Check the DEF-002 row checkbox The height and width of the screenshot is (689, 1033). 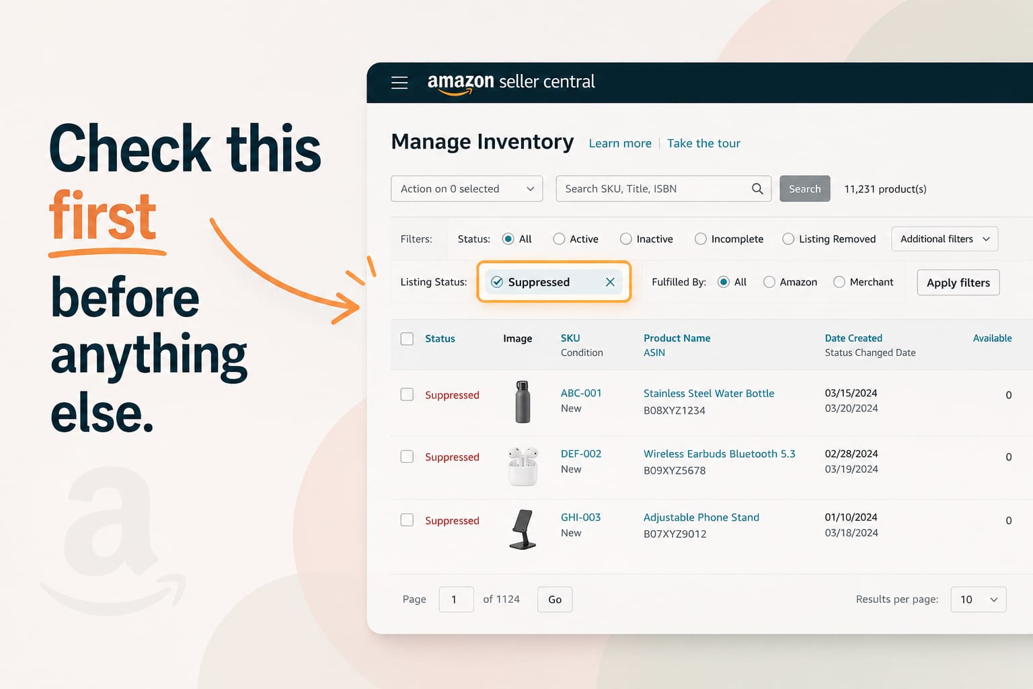tap(407, 456)
